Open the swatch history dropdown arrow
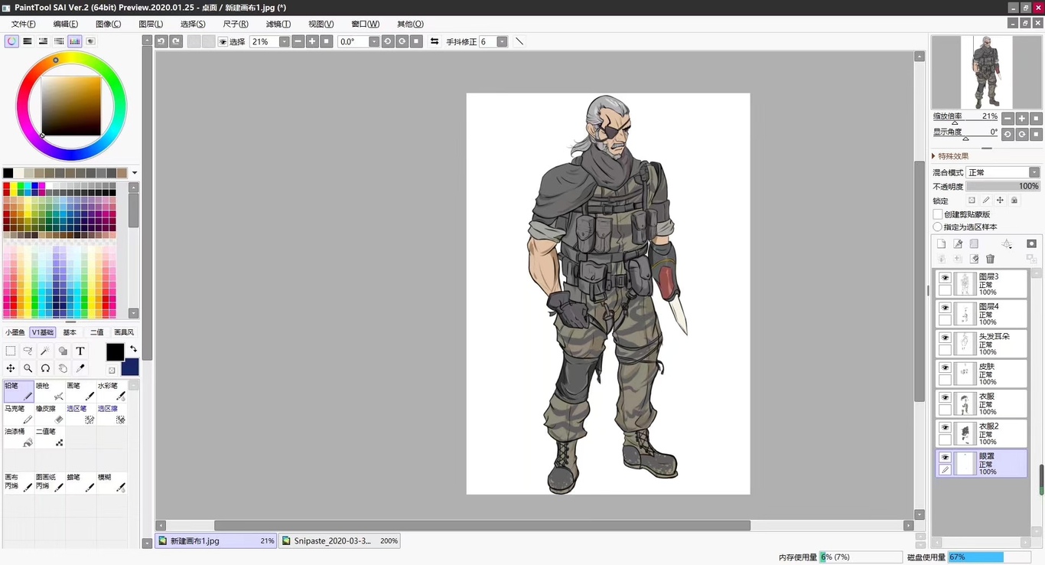 click(135, 173)
